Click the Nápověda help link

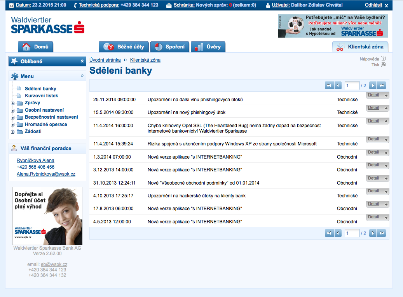click(369, 59)
